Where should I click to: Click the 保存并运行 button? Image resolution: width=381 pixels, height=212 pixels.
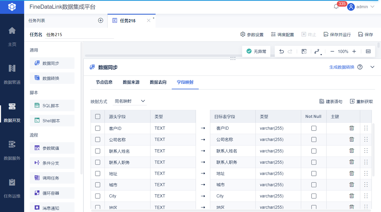point(337,34)
